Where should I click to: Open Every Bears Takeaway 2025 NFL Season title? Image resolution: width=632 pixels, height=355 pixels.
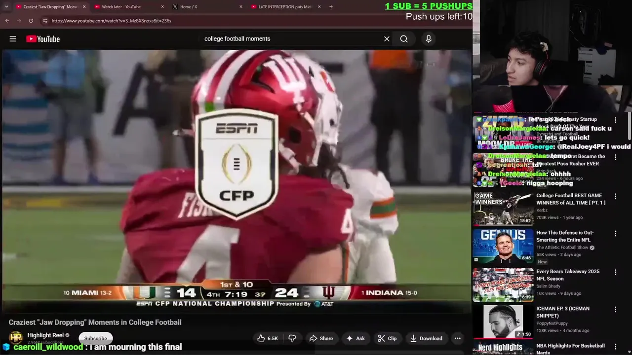[x=568, y=275]
